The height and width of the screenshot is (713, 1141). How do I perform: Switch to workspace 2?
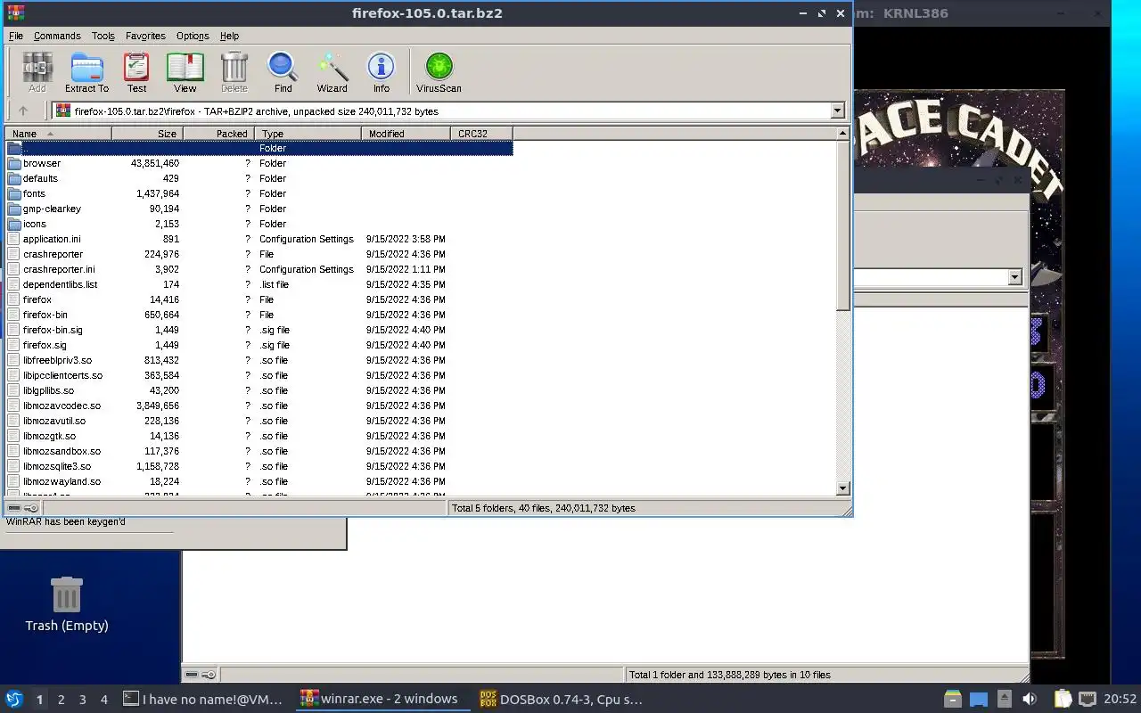click(62, 700)
